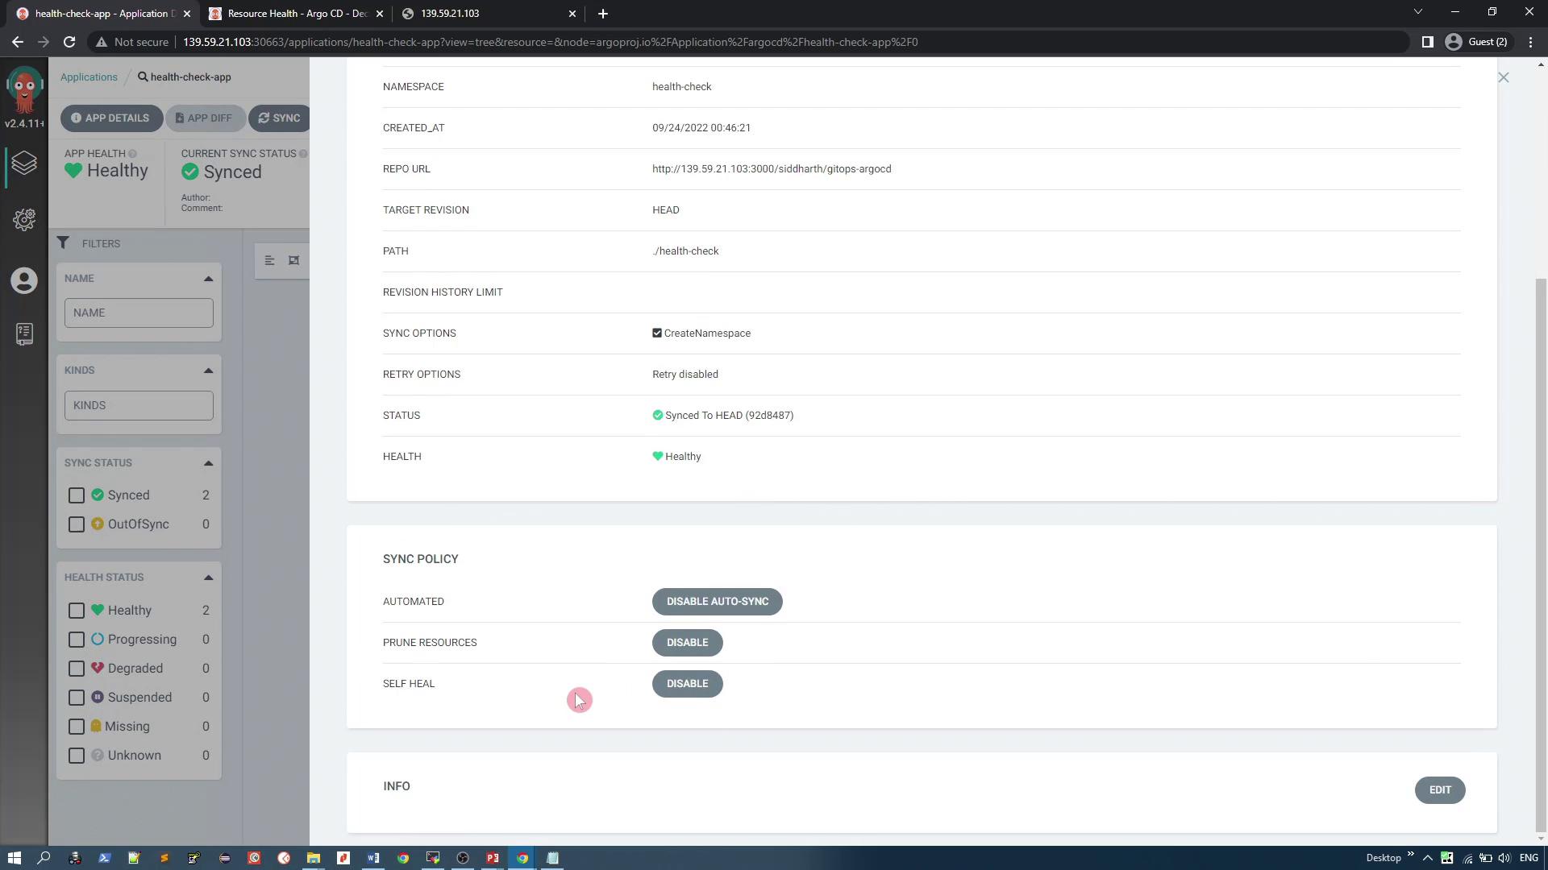The width and height of the screenshot is (1548, 870).
Task: Switch to Resource Health Argo CD tab
Action: pos(295,14)
